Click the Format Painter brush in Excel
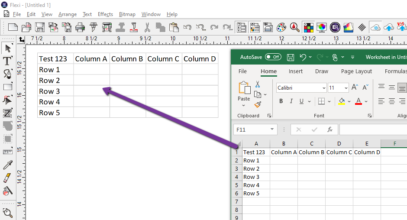Screen dimensions: 407x220 click(258, 104)
